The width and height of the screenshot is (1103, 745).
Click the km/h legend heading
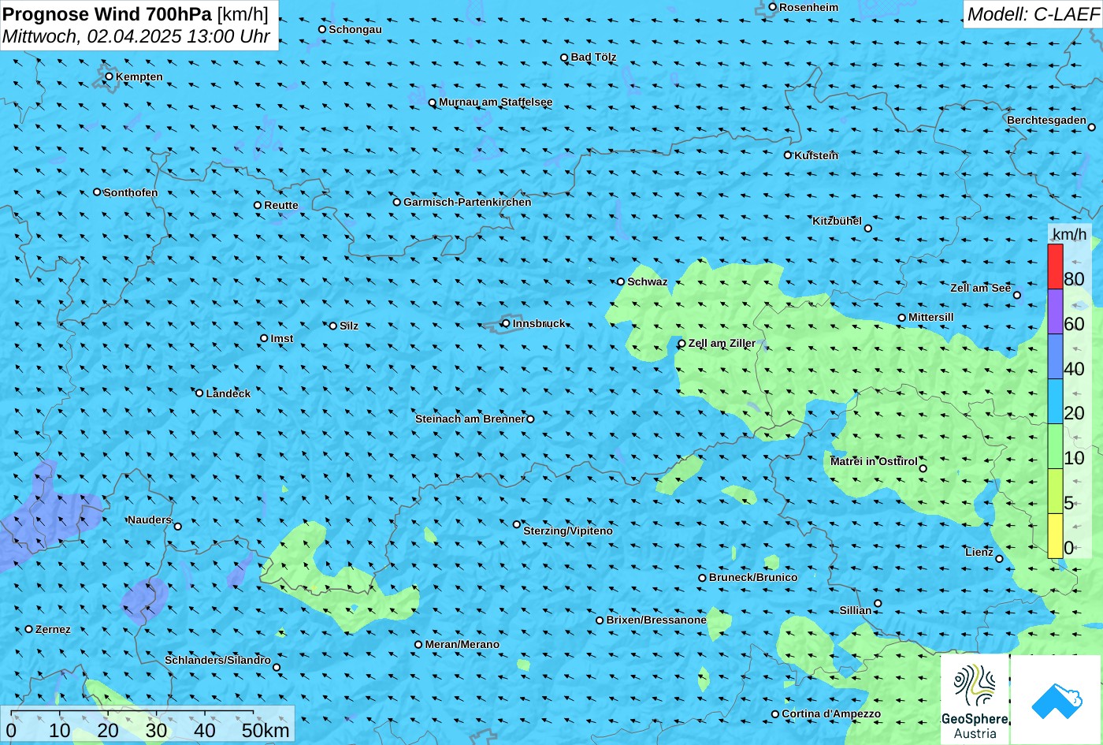[x=1069, y=234]
